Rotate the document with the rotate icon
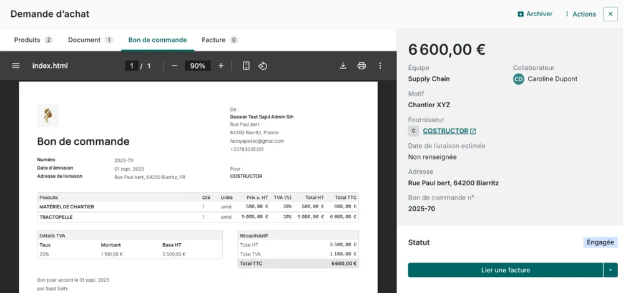Image resolution: width=623 pixels, height=293 pixels. 263,65
